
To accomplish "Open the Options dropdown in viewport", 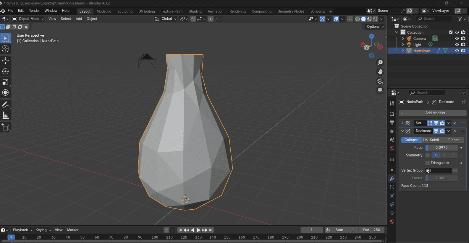I will click(x=375, y=27).
